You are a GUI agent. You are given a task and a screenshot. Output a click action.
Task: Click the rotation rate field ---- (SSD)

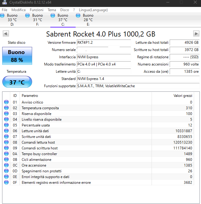point(185,57)
